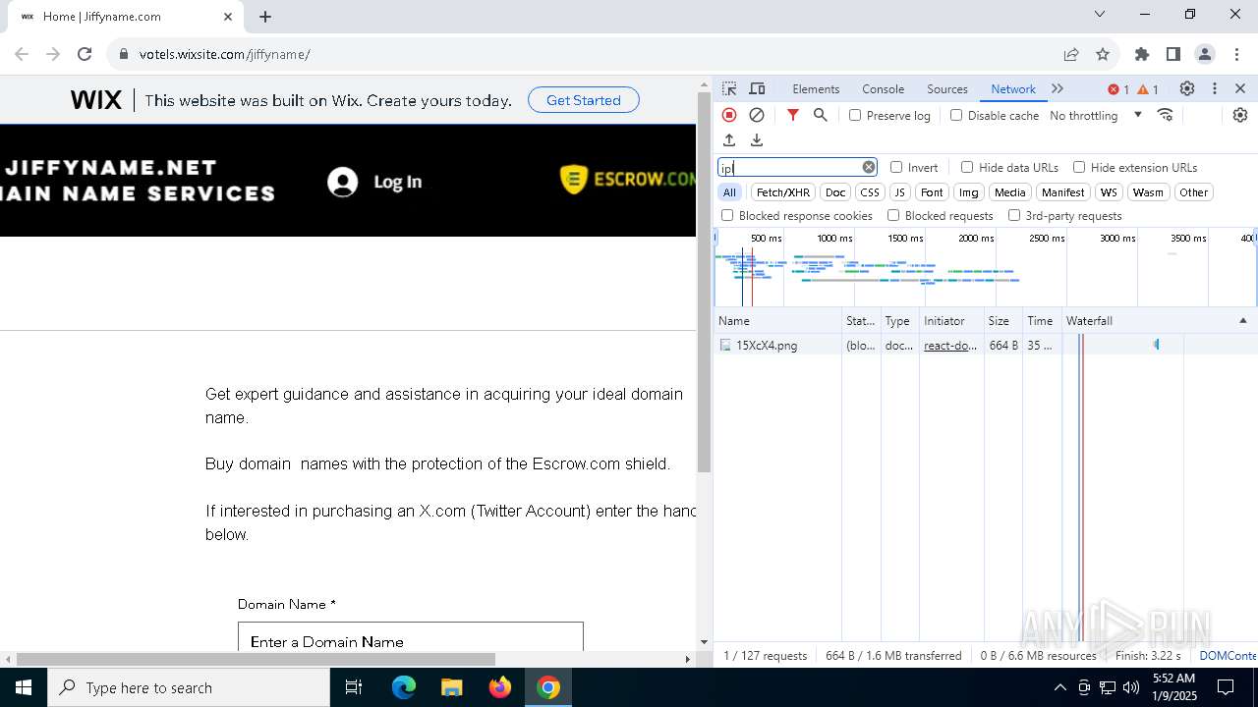Open a new browser tab
Screen dimensions: 1258x707
[x=265, y=17]
